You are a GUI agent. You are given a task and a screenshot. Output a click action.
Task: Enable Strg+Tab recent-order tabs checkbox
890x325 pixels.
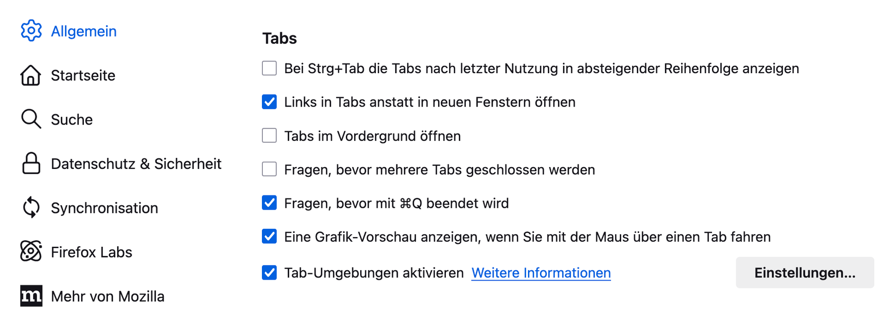click(x=269, y=68)
